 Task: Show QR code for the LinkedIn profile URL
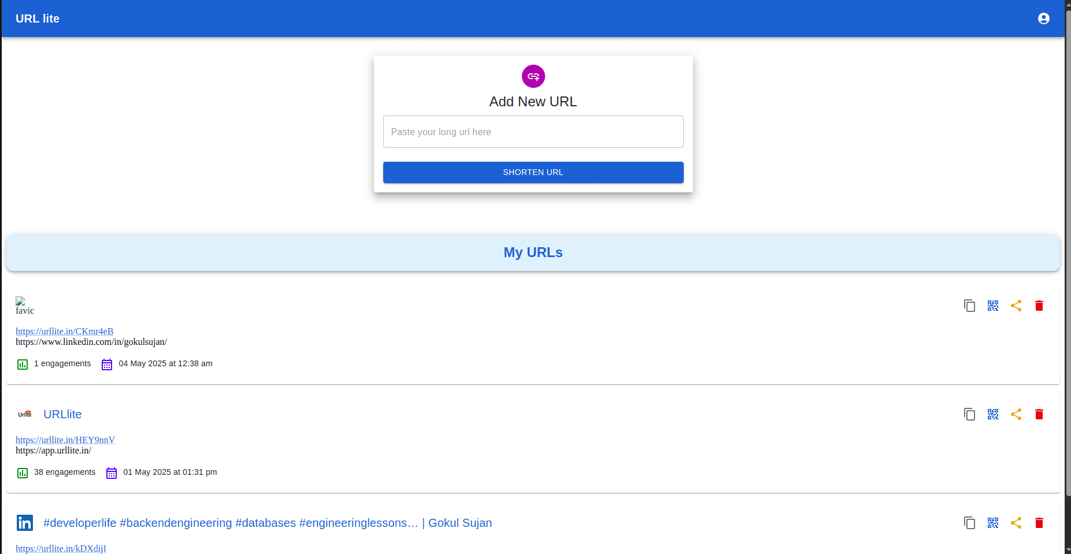992,306
